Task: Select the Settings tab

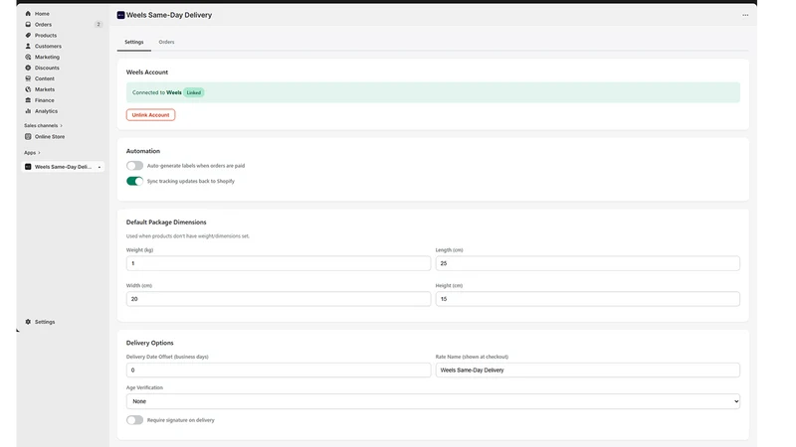Action: pos(134,42)
